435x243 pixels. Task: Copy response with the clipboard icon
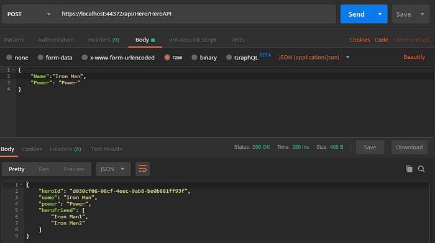(409, 169)
